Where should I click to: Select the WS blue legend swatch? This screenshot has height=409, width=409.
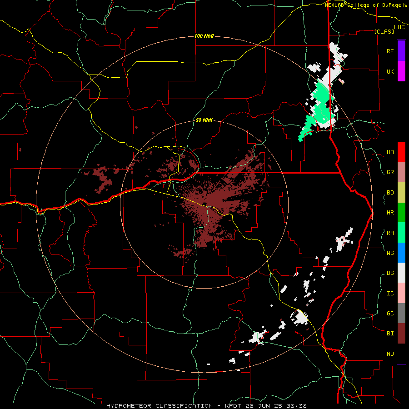click(401, 253)
